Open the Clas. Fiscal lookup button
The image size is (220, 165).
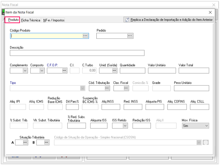click(126, 88)
